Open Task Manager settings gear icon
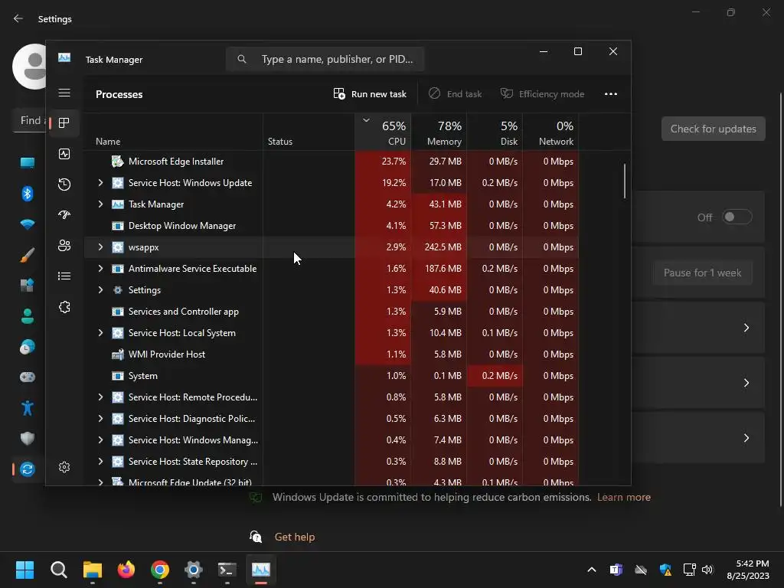 click(x=64, y=467)
